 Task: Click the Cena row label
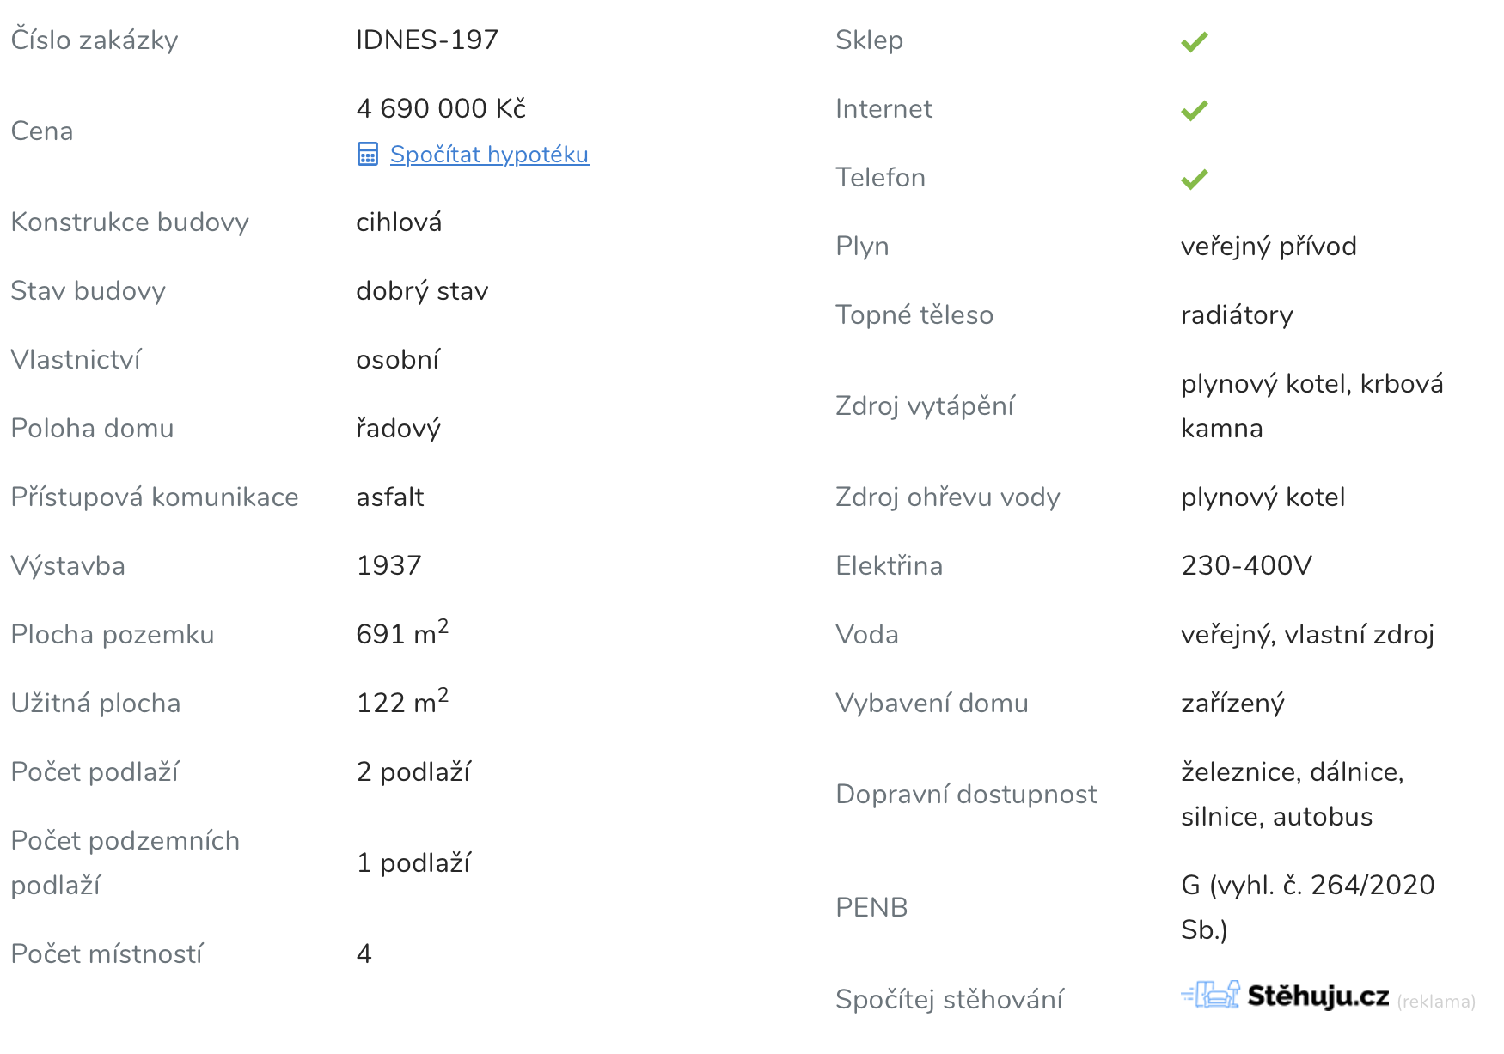pyautogui.click(x=42, y=131)
